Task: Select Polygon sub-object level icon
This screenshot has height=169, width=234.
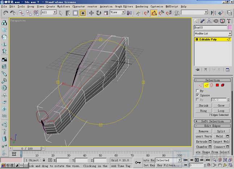Action: 217,85
